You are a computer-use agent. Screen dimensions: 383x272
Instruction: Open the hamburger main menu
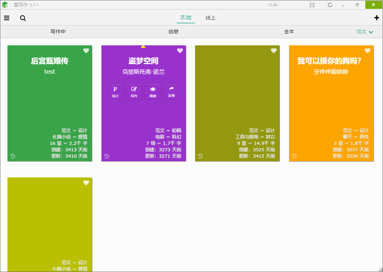coord(7,18)
